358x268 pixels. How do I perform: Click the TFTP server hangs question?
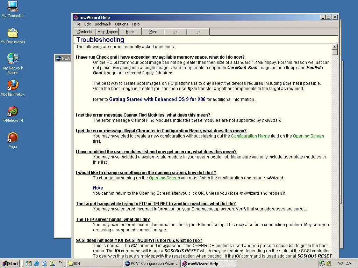pos(113,219)
